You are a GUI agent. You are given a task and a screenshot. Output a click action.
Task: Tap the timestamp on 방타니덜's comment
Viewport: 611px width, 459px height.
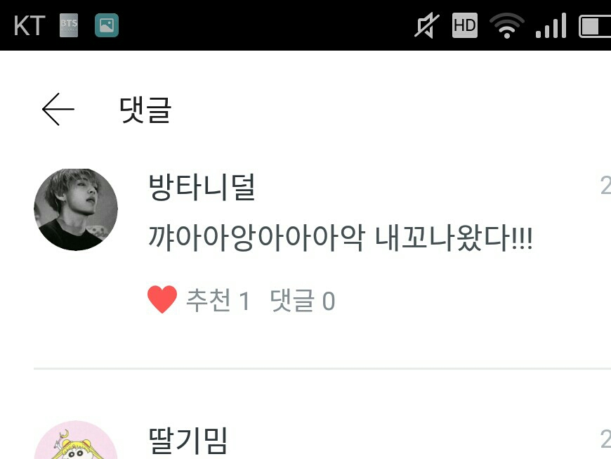[x=605, y=186]
